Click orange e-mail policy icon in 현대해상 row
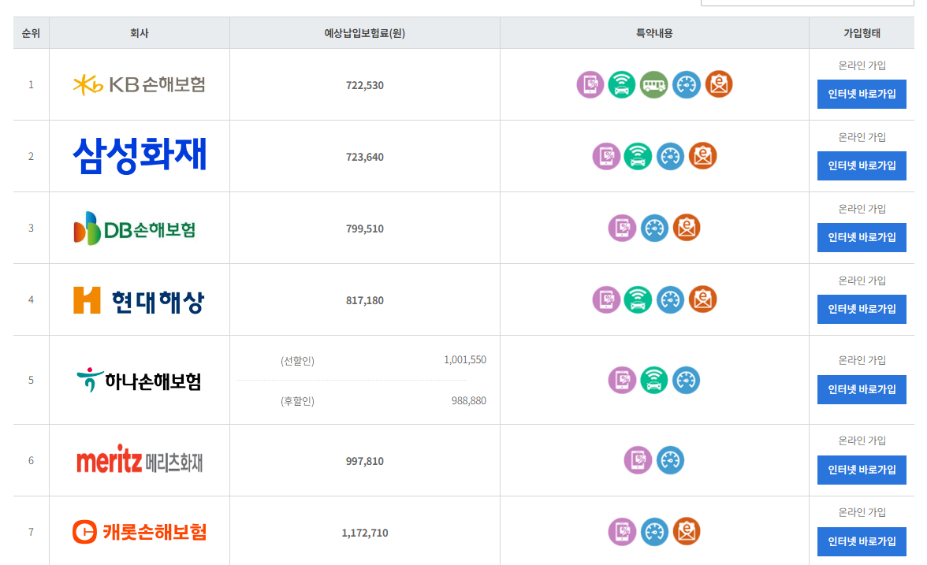This screenshot has width=927, height=565. 703,299
